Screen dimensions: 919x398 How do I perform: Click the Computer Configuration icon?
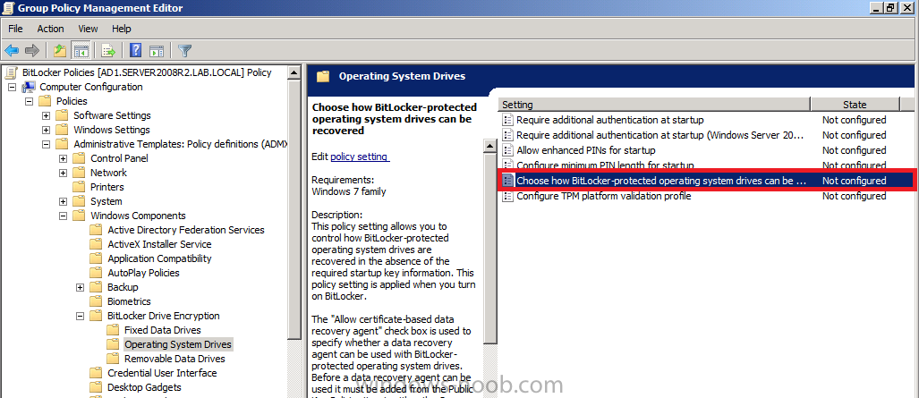28,87
